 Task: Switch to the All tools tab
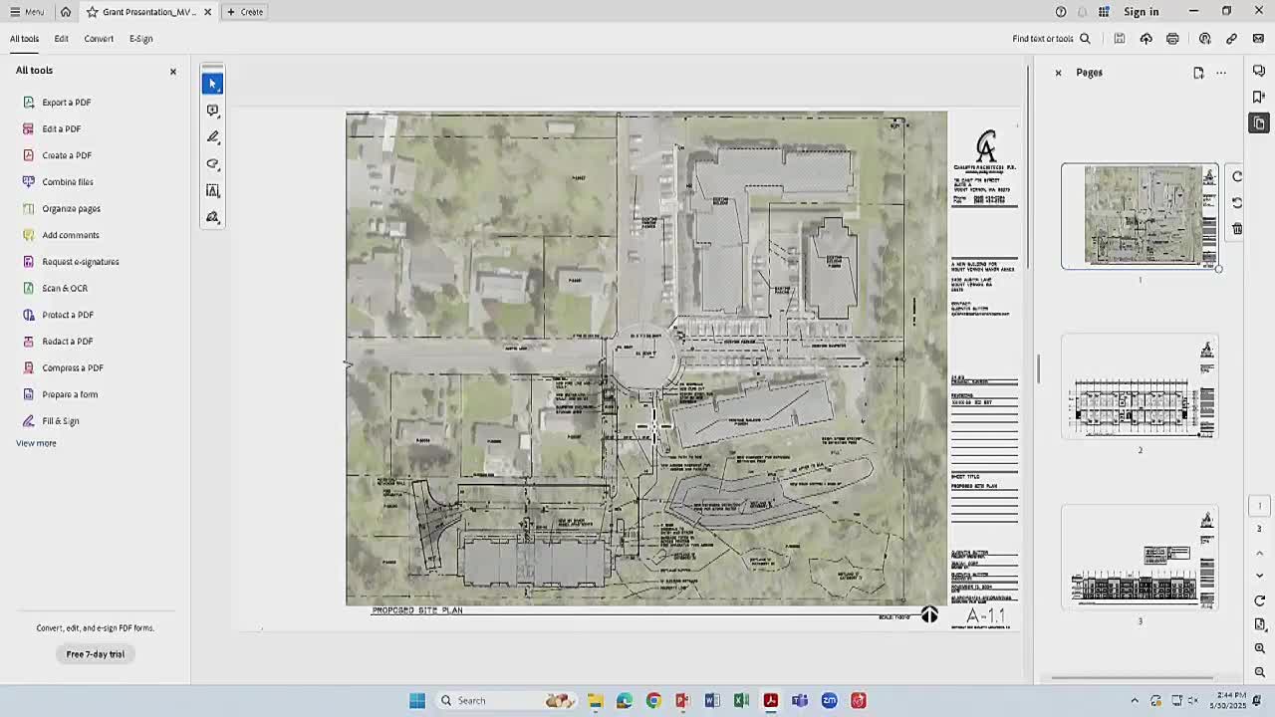point(25,39)
